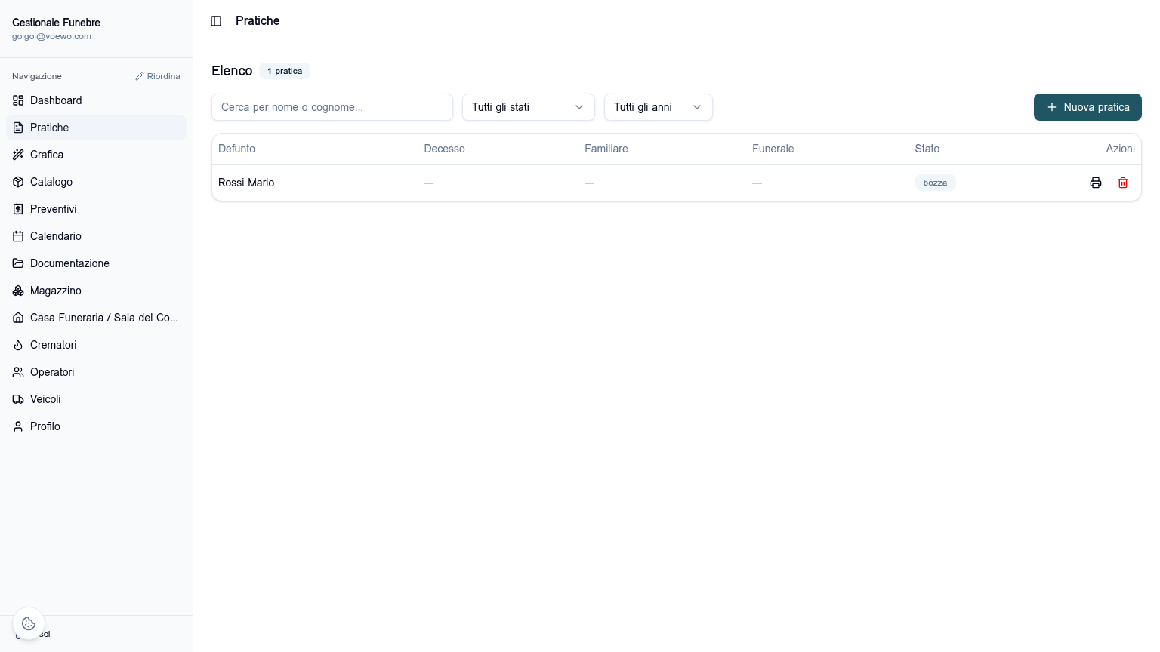Click Riordina navigation link

[x=158, y=76]
